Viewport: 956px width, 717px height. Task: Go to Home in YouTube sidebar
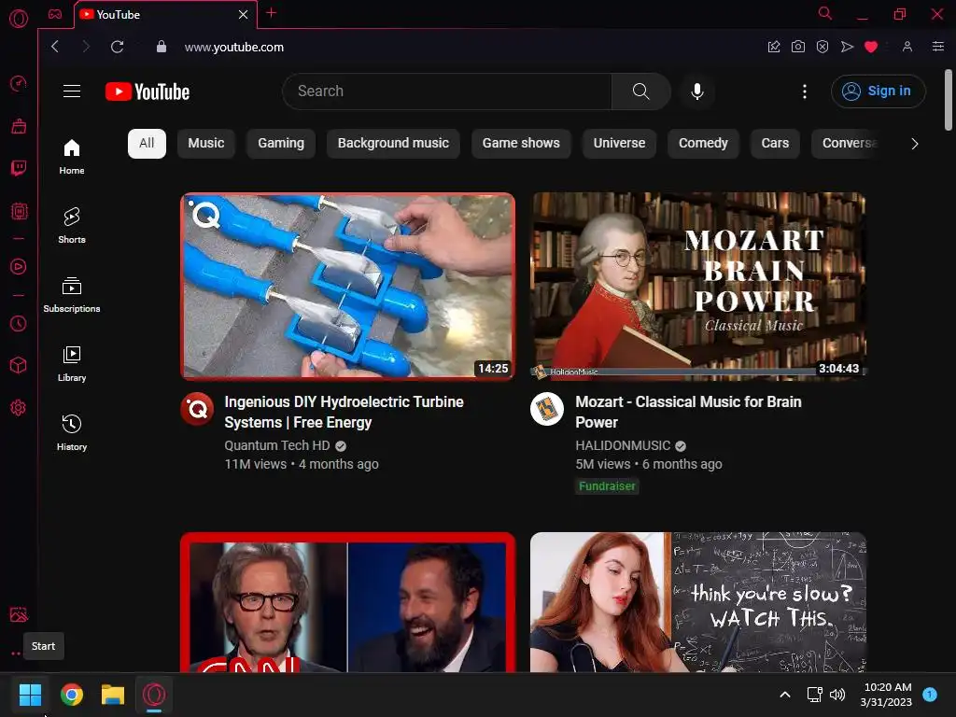pos(72,157)
